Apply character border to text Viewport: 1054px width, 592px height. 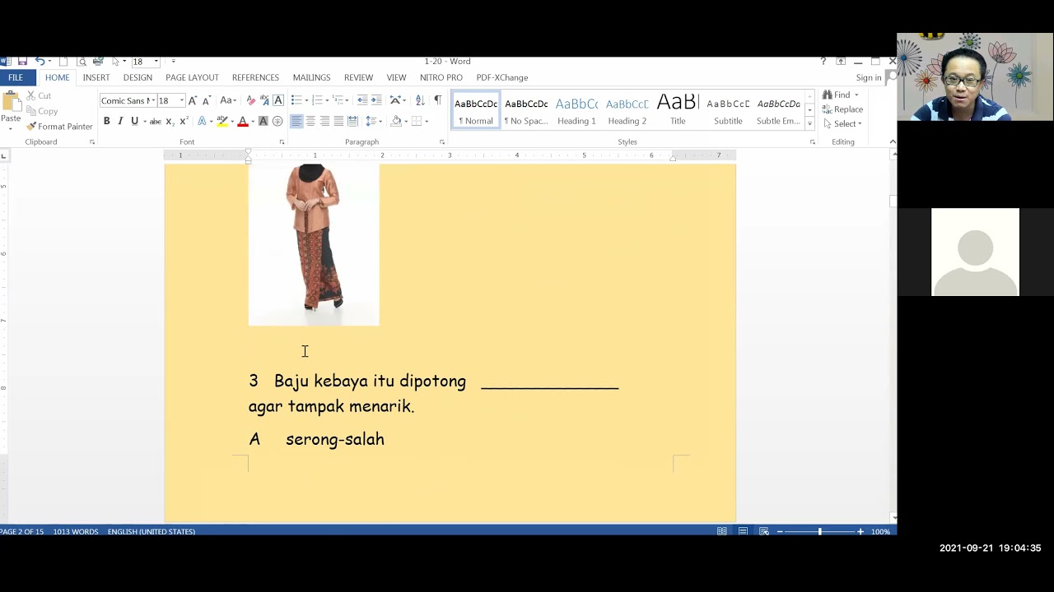[x=278, y=100]
